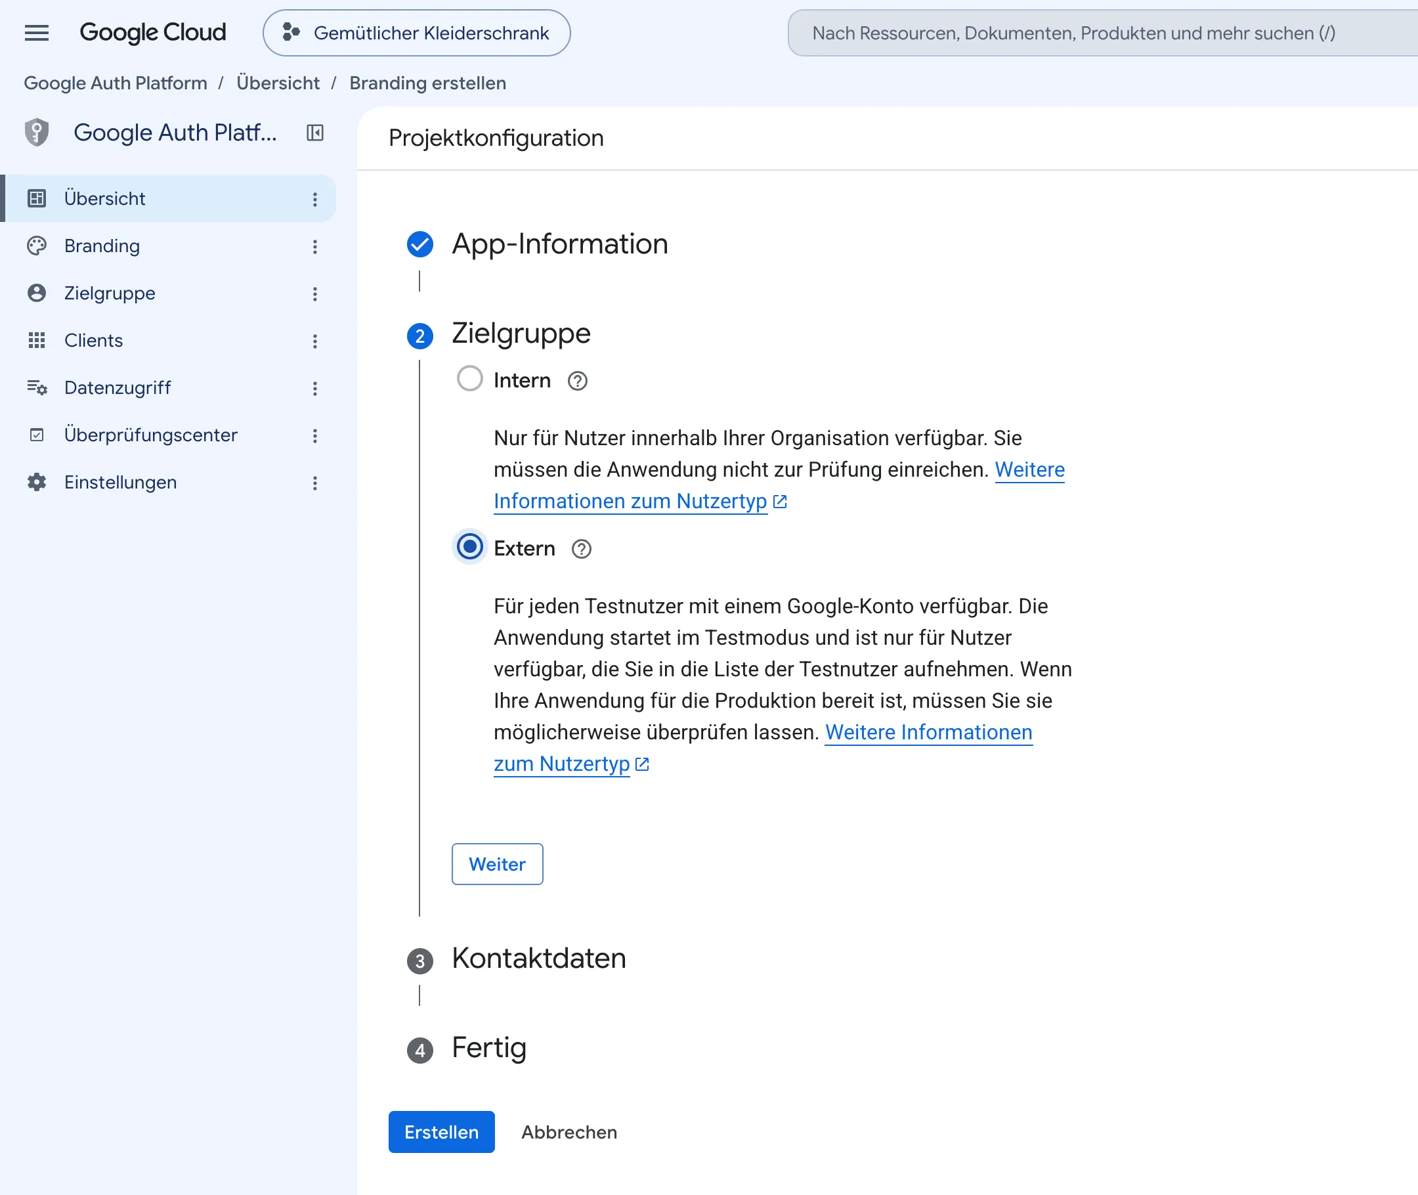
Task: Open more options for Clients
Action: click(x=315, y=341)
